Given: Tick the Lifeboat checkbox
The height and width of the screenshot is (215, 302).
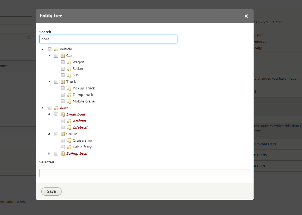Looking at the screenshot, I should click(63, 128).
